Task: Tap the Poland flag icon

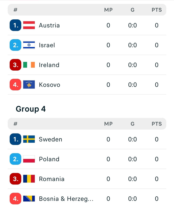Action: (29, 159)
